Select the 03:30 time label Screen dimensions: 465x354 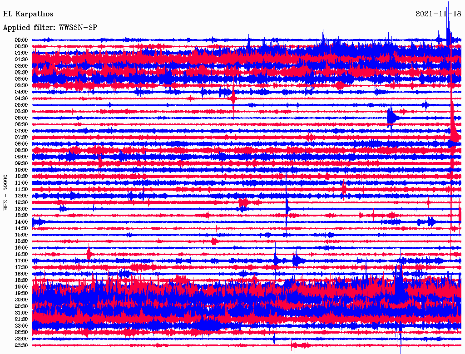click(21, 86)
